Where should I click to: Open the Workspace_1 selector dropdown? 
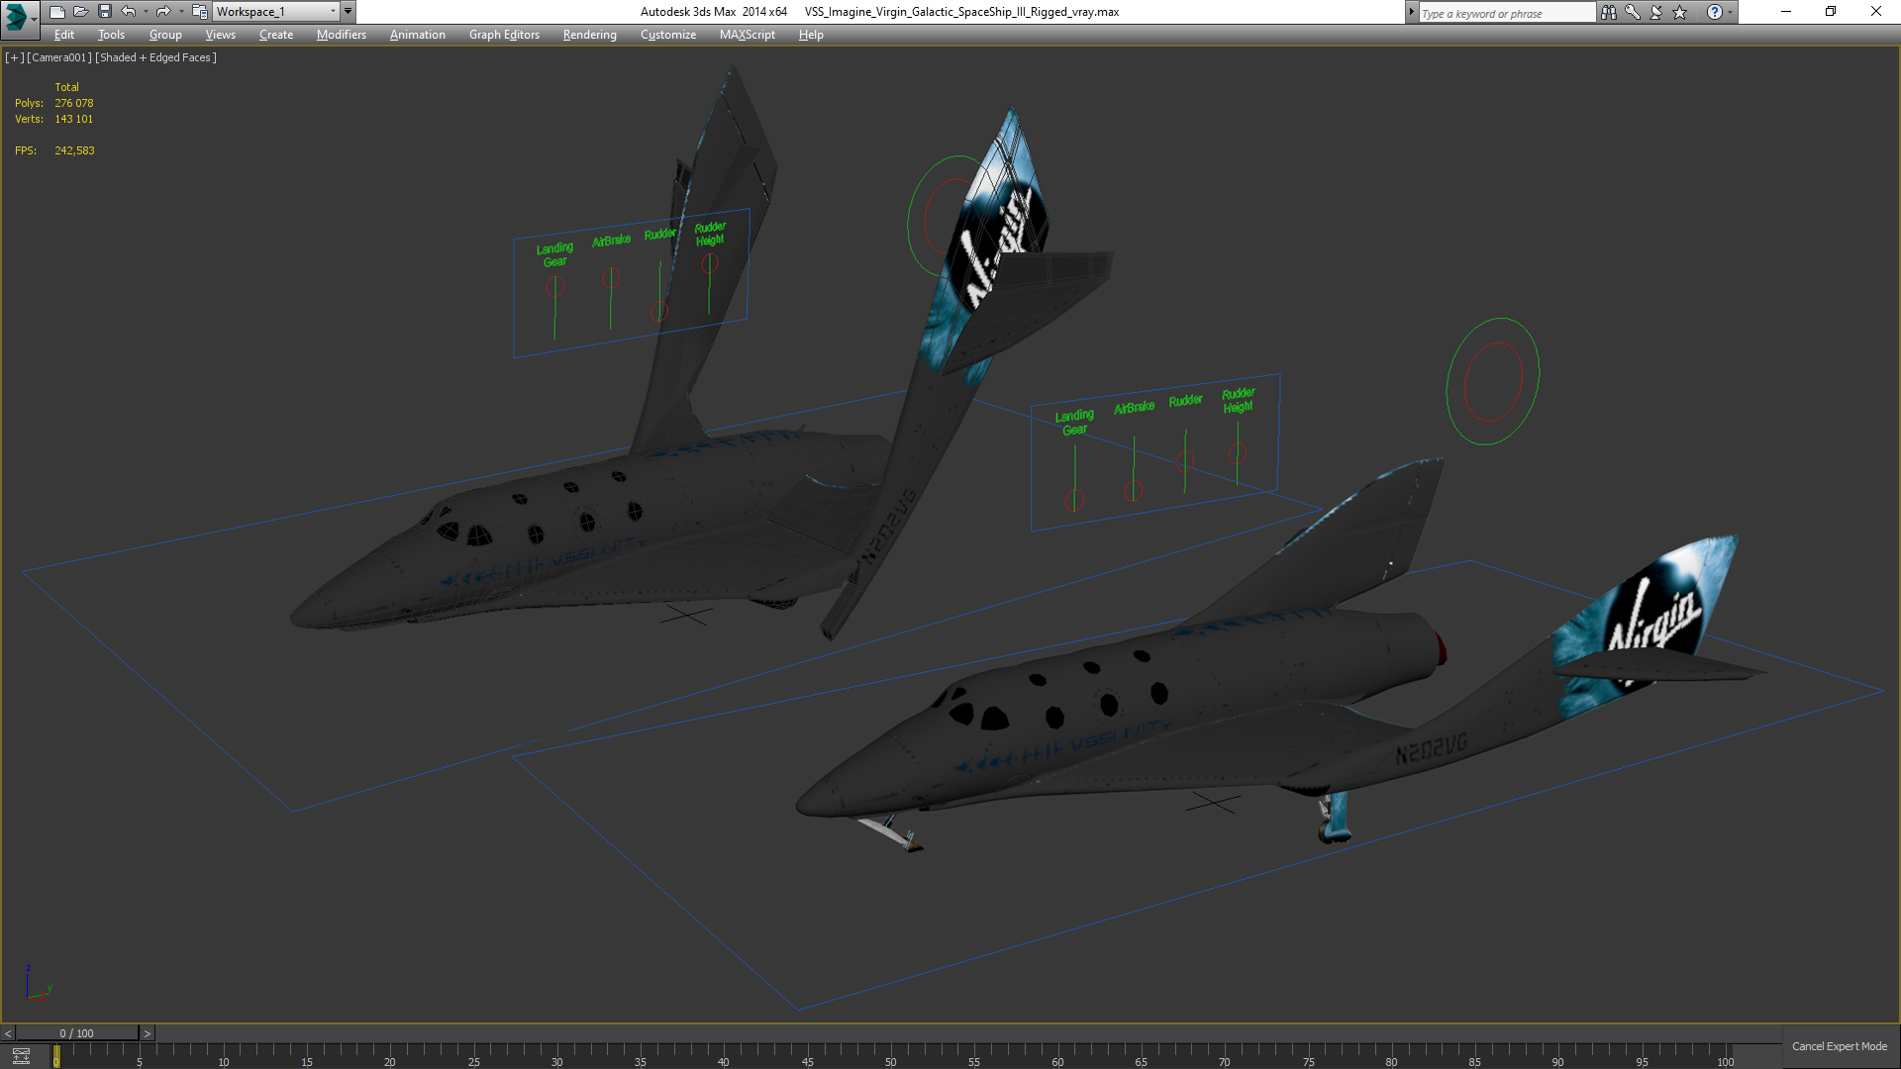click(x=275, y=12)
